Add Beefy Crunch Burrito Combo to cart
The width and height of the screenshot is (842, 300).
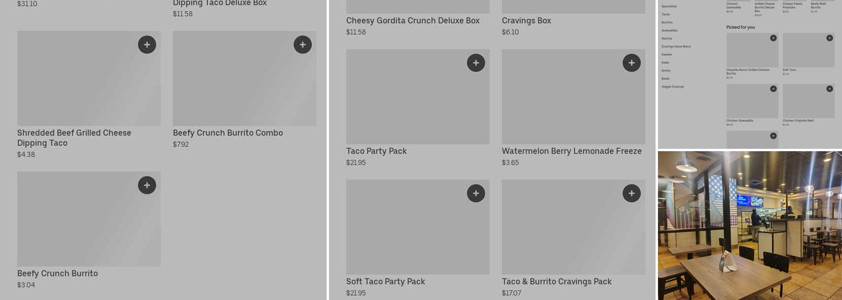tap(303, 45)
